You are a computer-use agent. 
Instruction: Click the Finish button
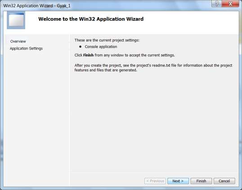(x=201, y=181)
